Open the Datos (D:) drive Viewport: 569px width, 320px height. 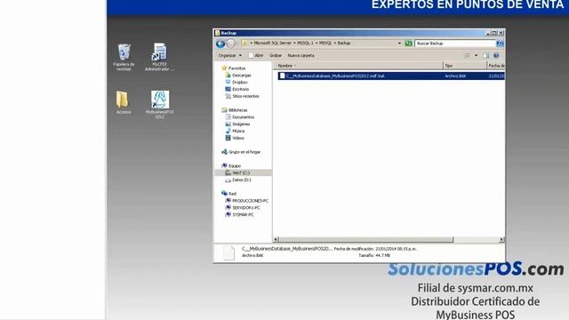point(241,180)
